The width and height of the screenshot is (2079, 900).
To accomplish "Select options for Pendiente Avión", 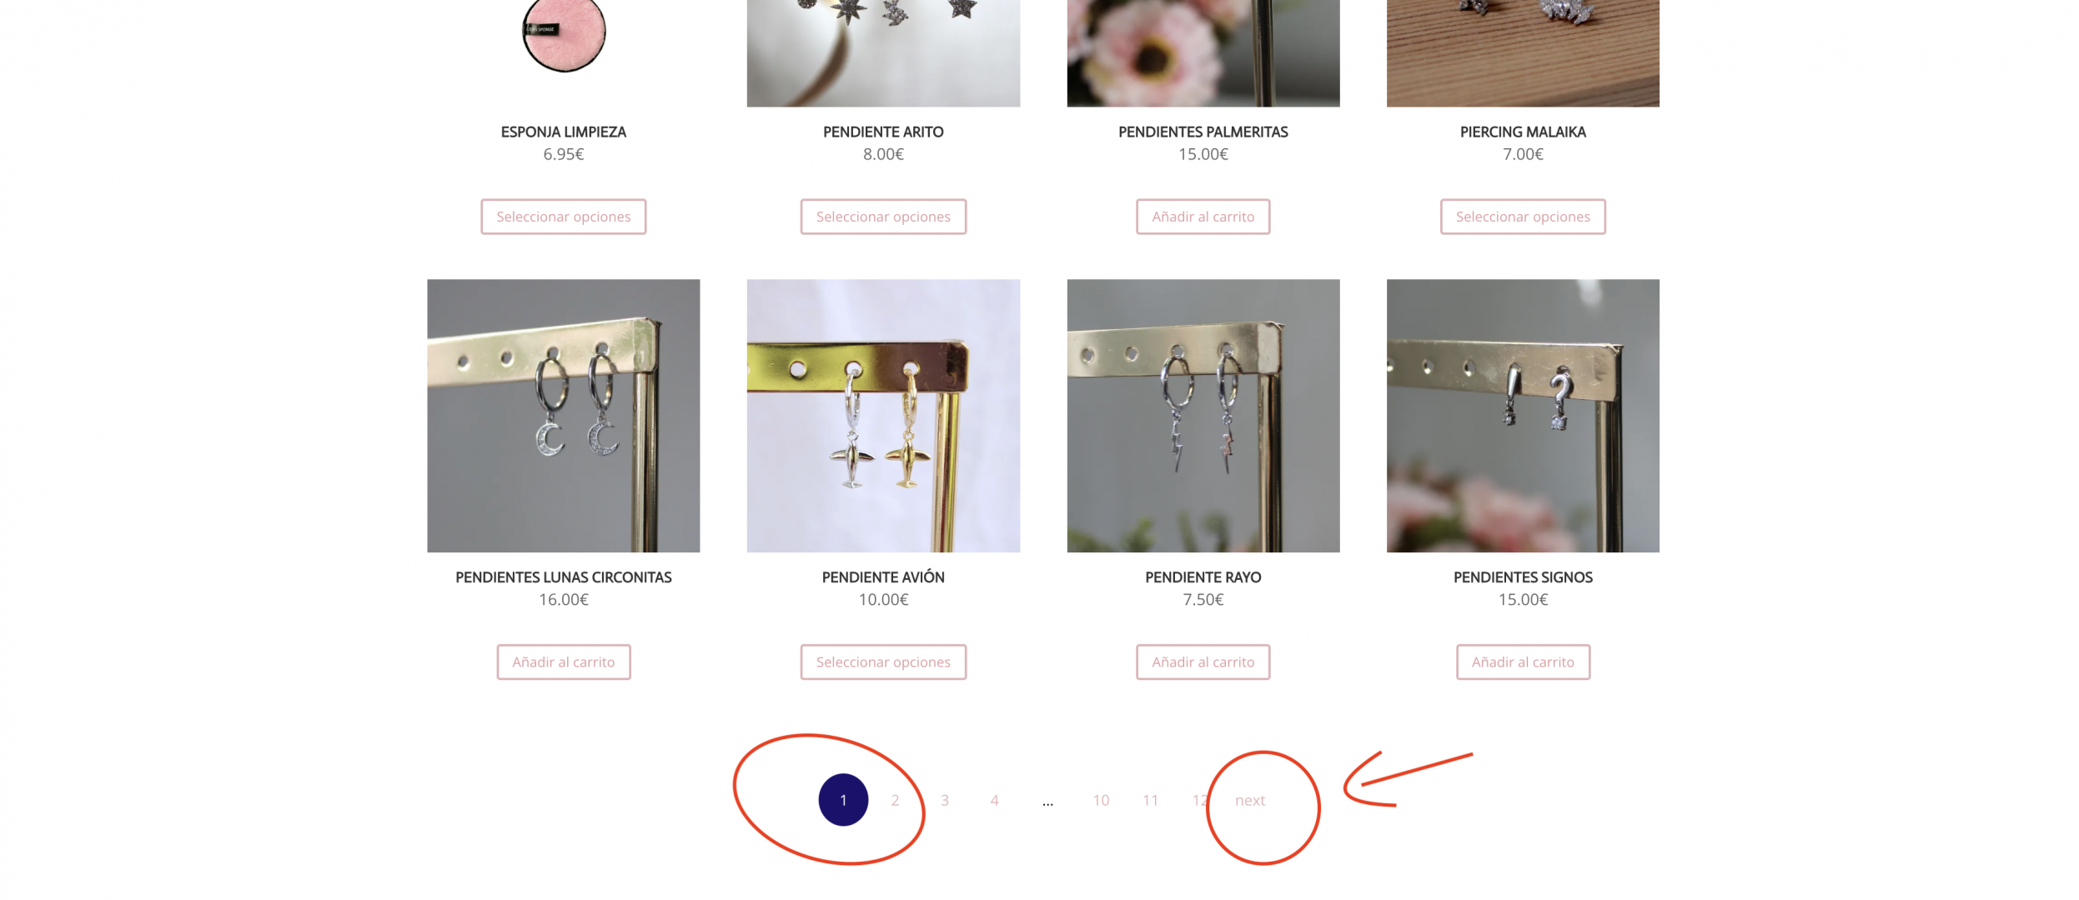I will (883, 662).
